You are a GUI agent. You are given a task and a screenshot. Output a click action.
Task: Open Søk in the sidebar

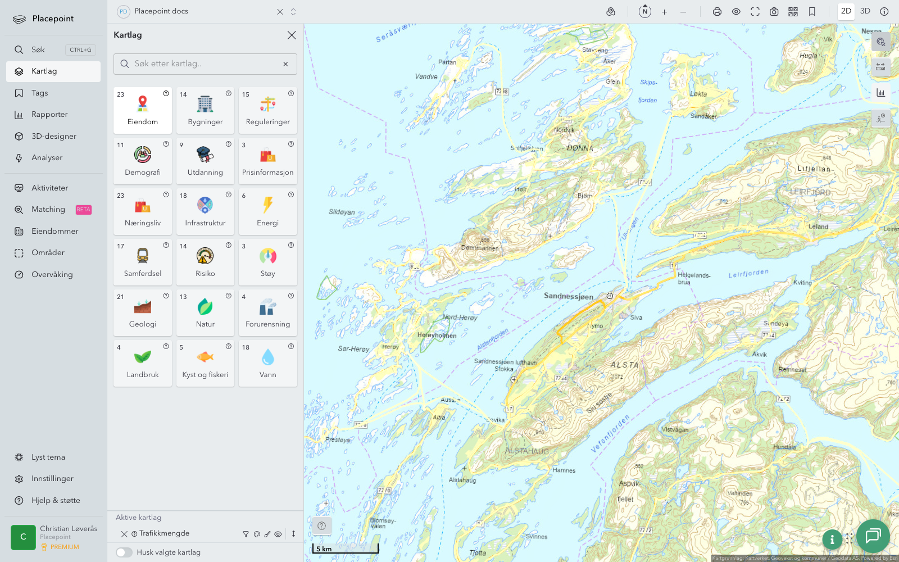(x=53, y=49)
